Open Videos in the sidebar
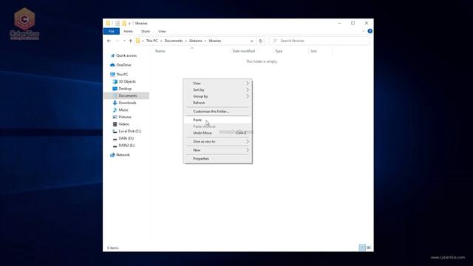Screen dimensions: 473x266 point(123,124)
